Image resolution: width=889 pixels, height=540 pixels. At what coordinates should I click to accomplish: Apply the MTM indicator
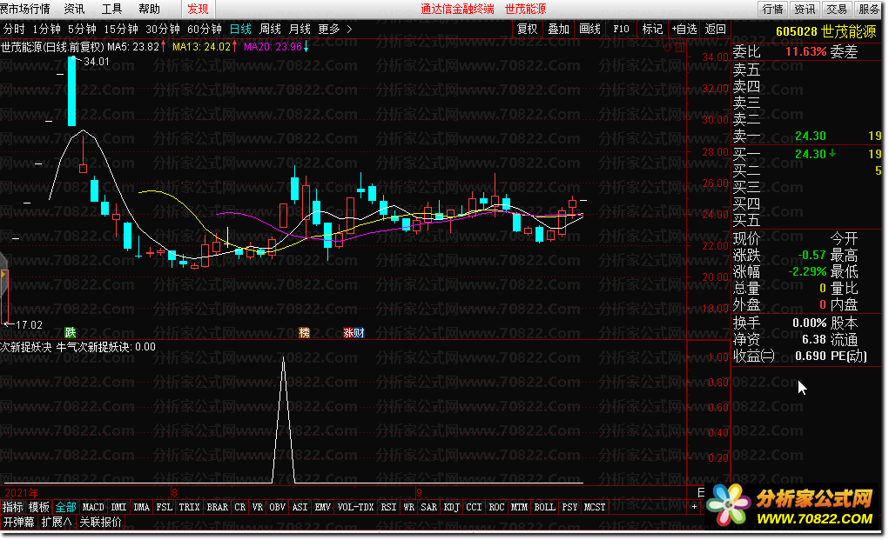pos(519,507)
